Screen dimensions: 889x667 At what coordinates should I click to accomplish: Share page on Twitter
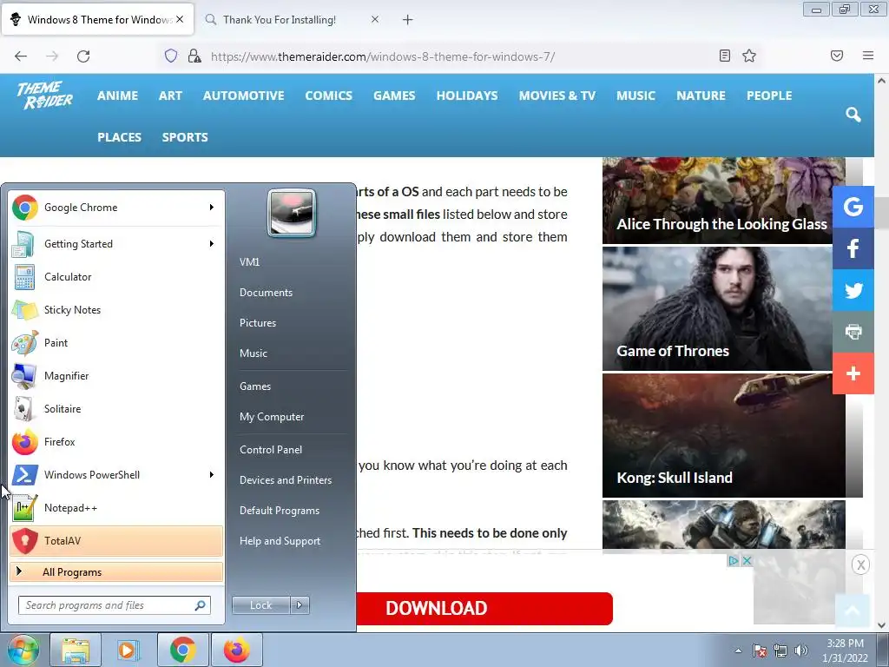click(853, 290)
